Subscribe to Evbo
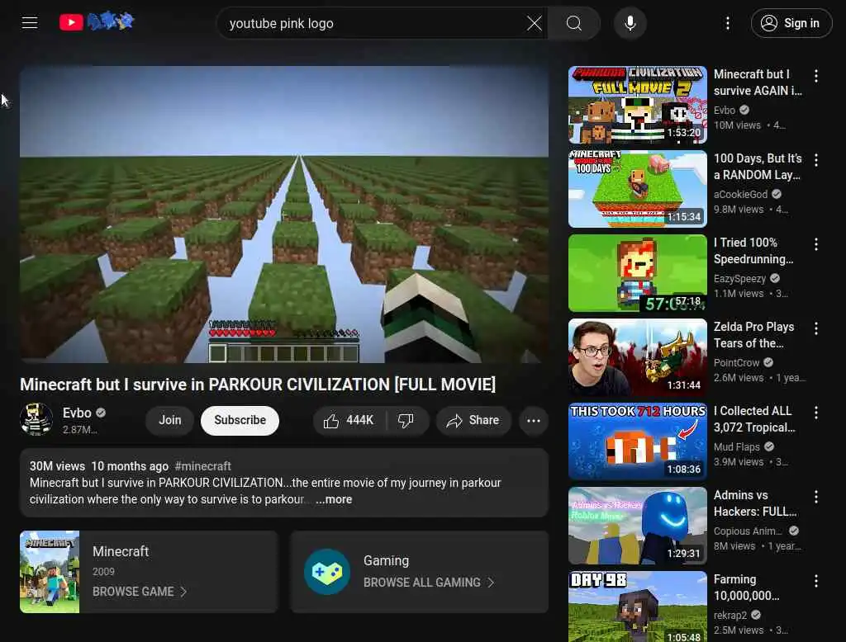The width and height of the screenshot is (846, 642). (x=240, y=420)
